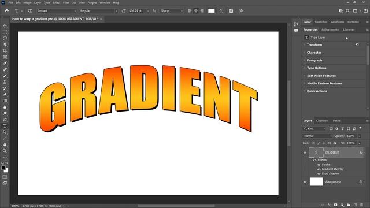Switch to the Channels tab
The width and height of the screenshot is (370, 208).
tap(322, 121)
